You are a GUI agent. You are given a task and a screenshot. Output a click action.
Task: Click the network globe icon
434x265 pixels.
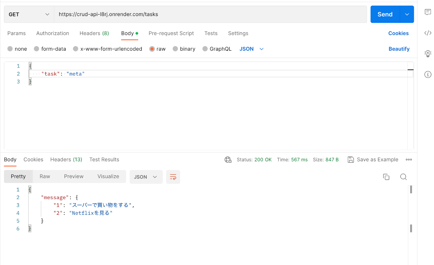228,160
